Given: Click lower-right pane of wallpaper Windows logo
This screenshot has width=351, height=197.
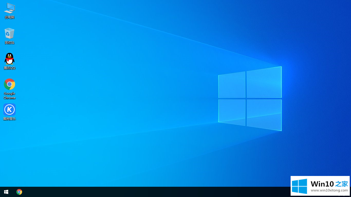Looking at the screenshot, I should click(x=264, y=114).
